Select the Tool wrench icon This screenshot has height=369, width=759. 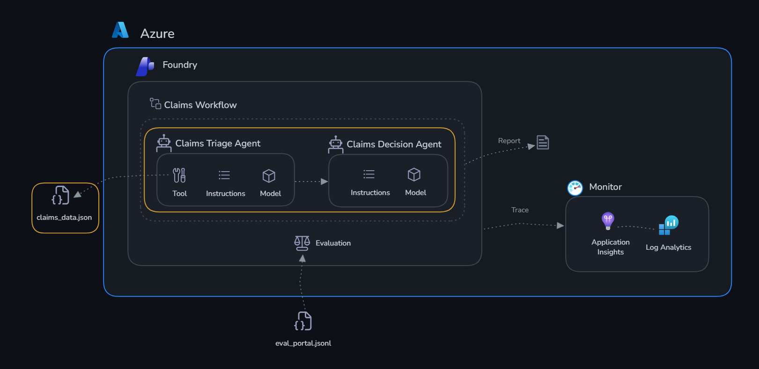[x=179, y=175]
